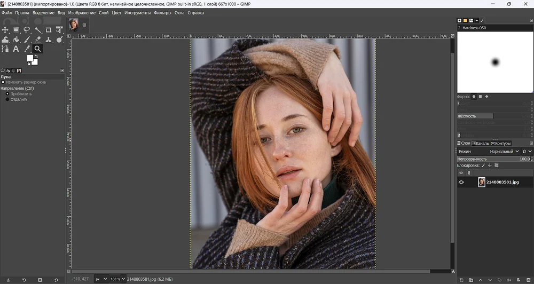The width and height of the screenshot is (534, 284).
Task: Switch to the 'Каналы' tab
Action: [482, 143]
